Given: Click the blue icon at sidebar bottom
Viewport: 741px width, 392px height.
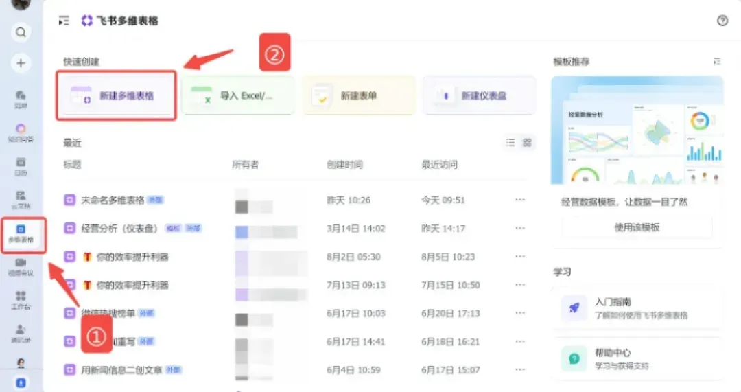Looking at the screenshot, I should coord(21,382).
